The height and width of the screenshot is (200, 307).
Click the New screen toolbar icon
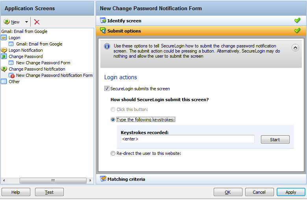[7, 22]
